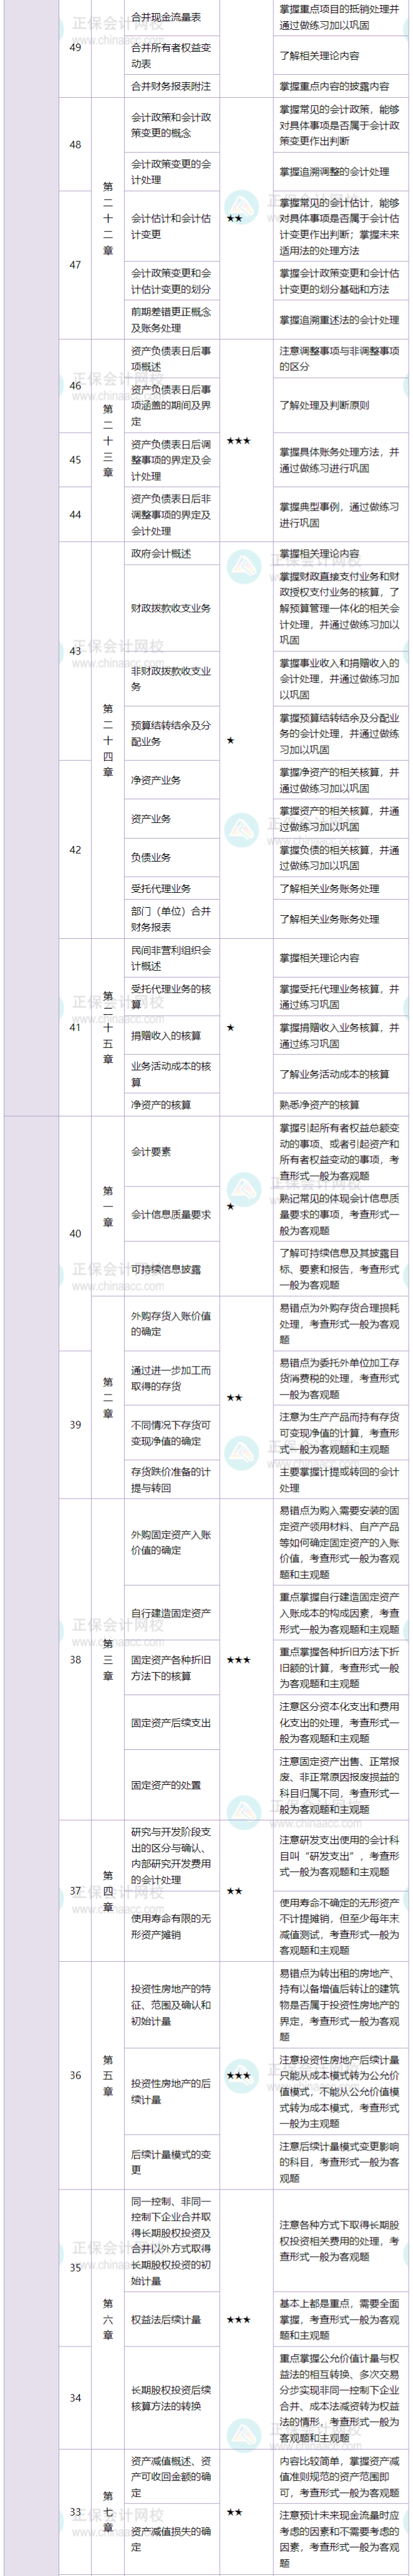The height and width of the screenshot is (2576, 413).
Task: Select the "会计信息质量要求" topic cell
Action: (172, 1214)
